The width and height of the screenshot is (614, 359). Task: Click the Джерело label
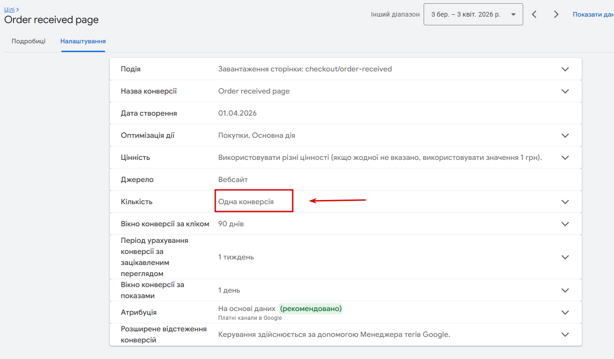coord(137,180)
